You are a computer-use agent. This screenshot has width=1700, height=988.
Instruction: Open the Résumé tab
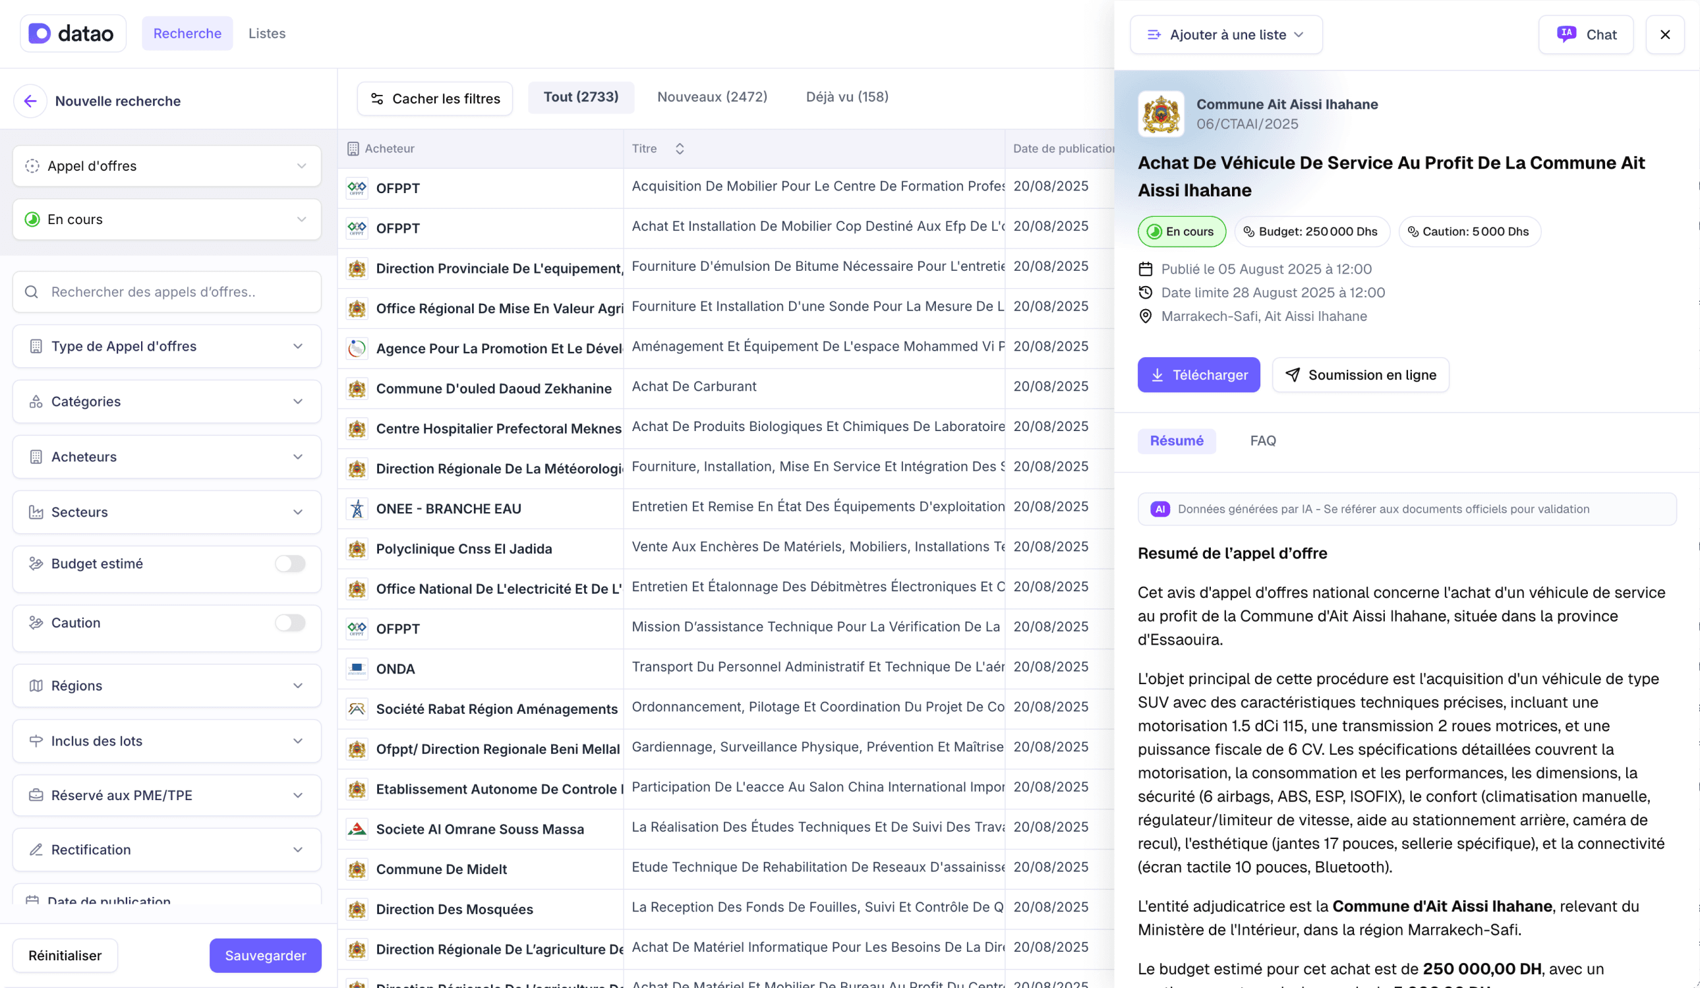1177,441
